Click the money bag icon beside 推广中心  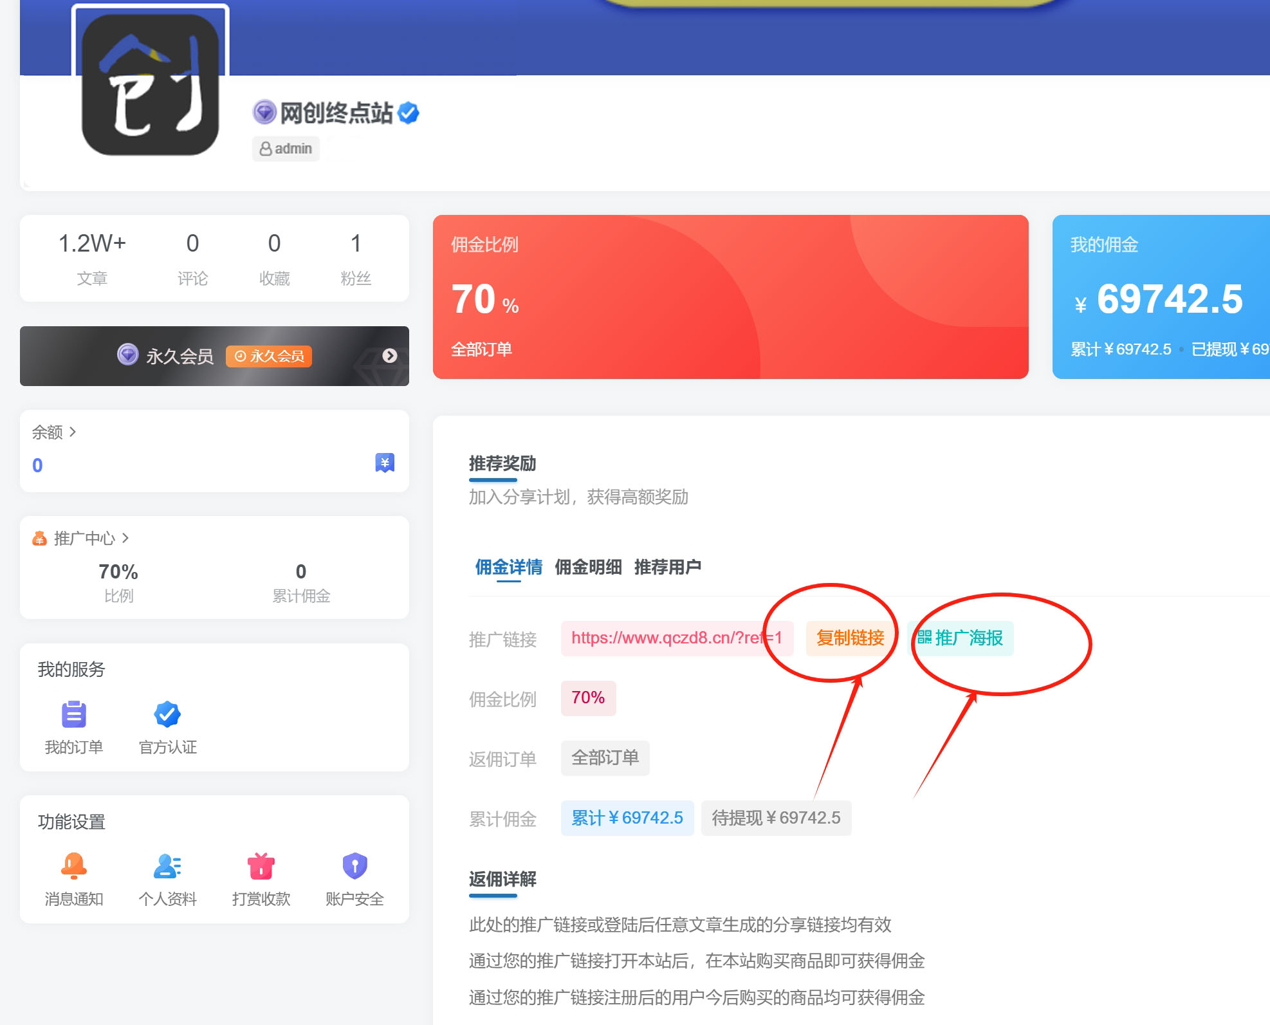pyautogui.click(x=40, y=538)
